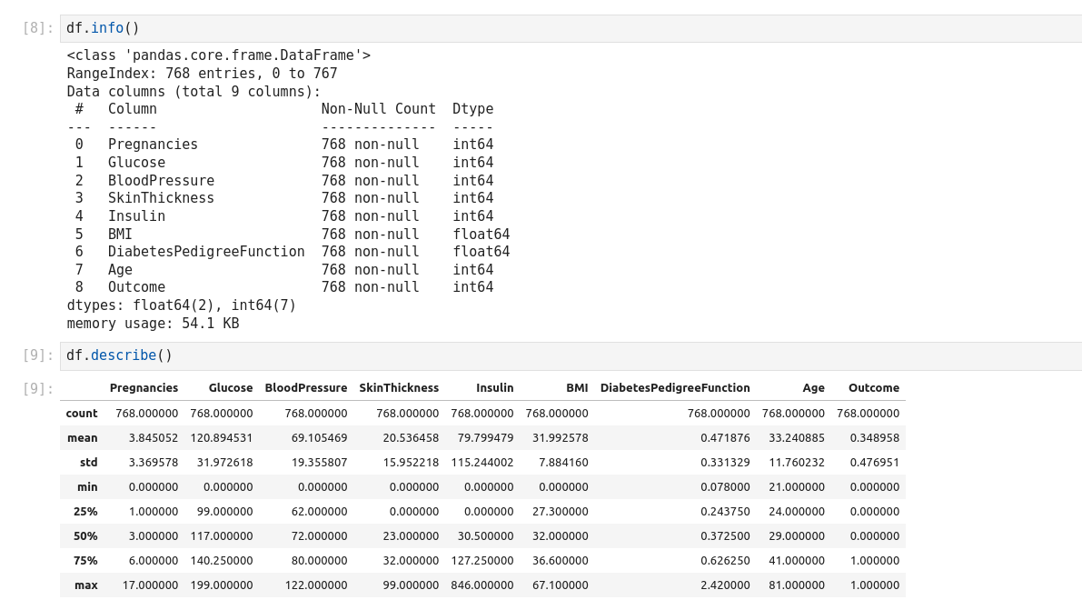1082x610 pixels.
Task: Click the Pregnancies column header in table
Action: [x=144, y=388]
